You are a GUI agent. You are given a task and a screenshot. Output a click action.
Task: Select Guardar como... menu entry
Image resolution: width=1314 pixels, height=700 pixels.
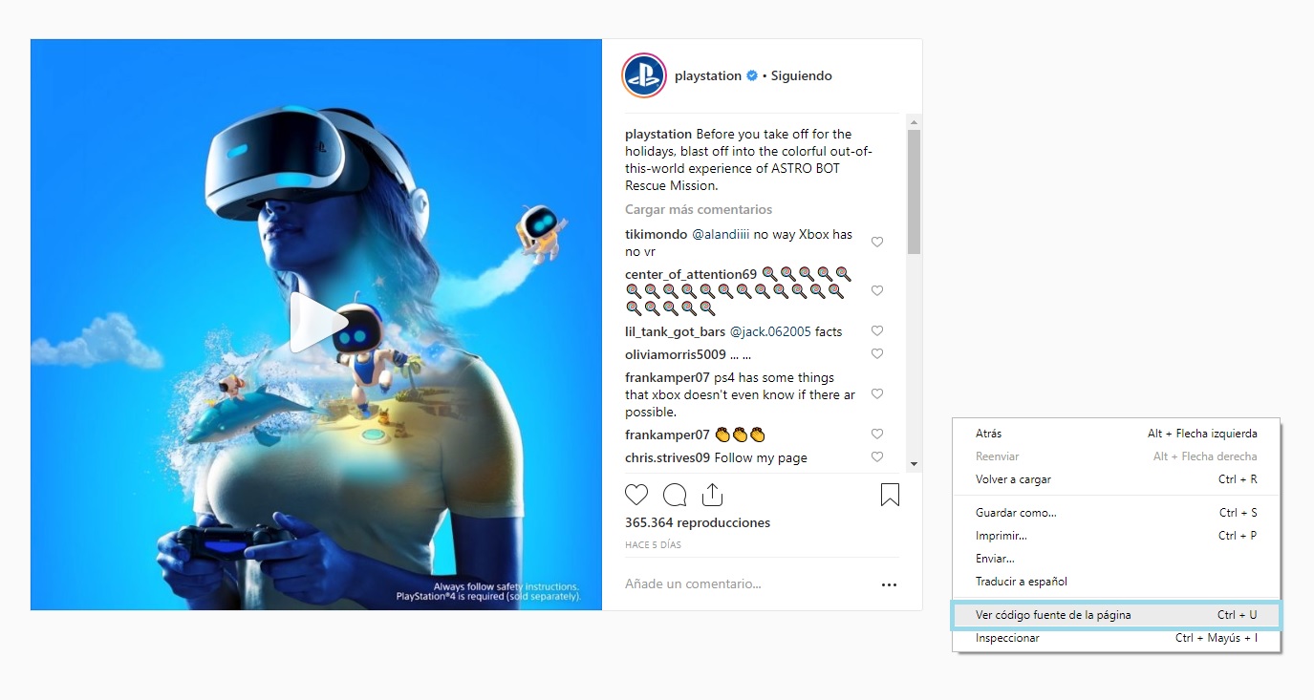[1116, 513]
